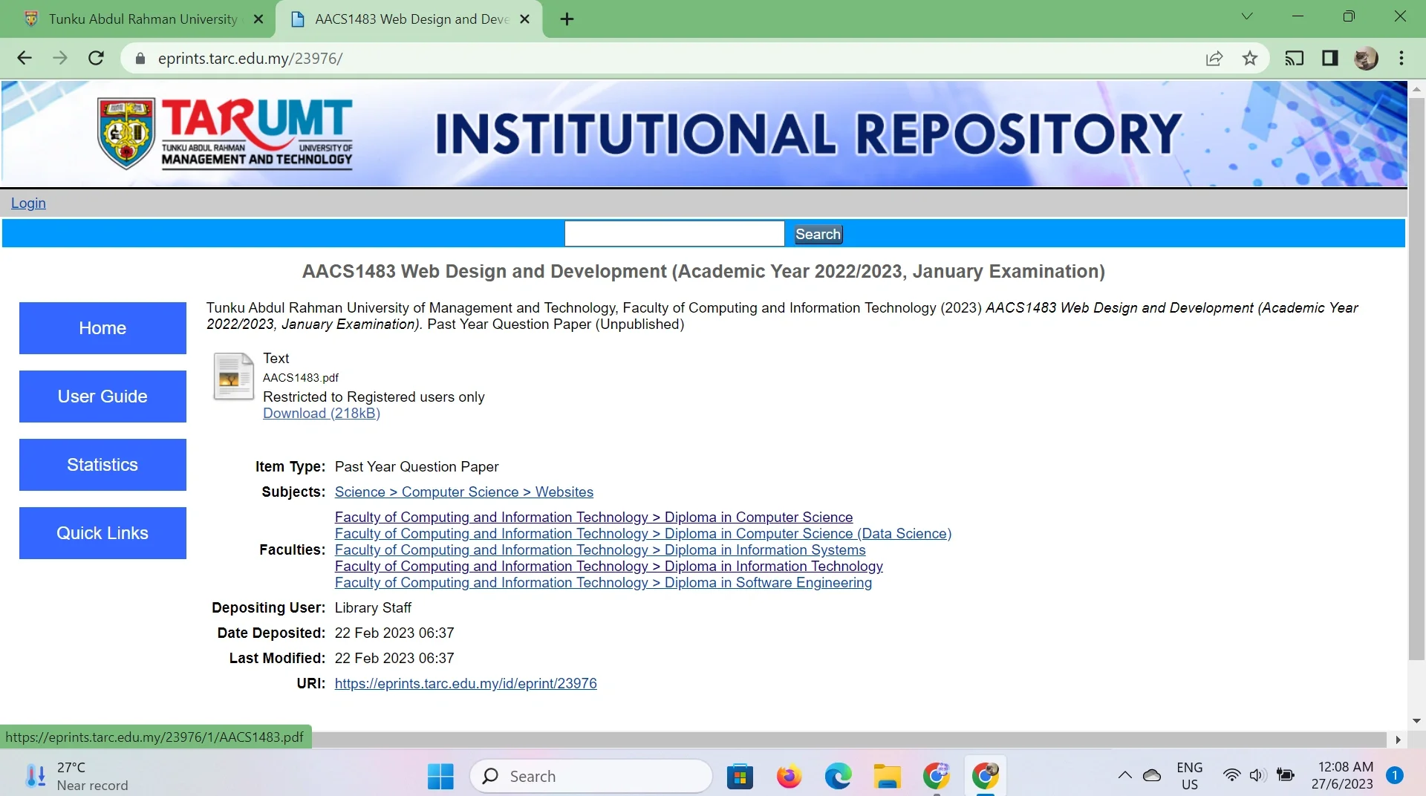Open Diploma in Information Technology link
The width and height of the screenshot is (1426, 796).
[608, 567]
